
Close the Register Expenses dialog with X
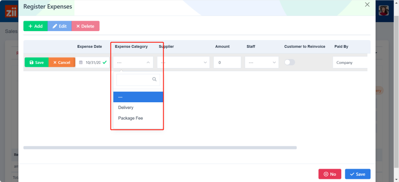(367, 5)
